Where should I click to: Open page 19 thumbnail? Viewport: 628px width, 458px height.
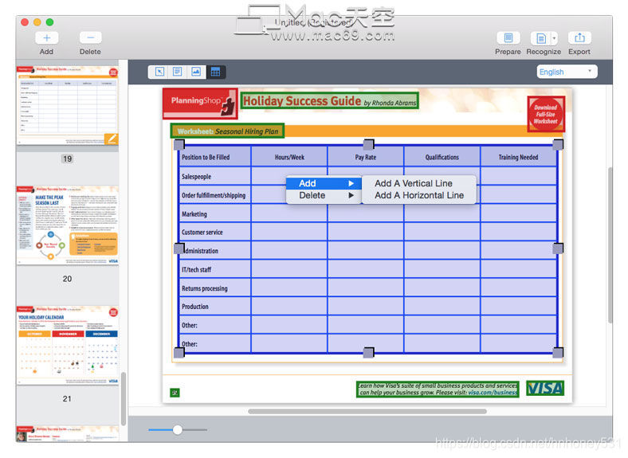point(67,106)
